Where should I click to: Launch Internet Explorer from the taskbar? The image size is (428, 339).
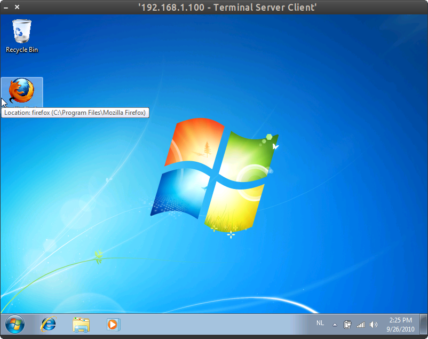(49, 324)
